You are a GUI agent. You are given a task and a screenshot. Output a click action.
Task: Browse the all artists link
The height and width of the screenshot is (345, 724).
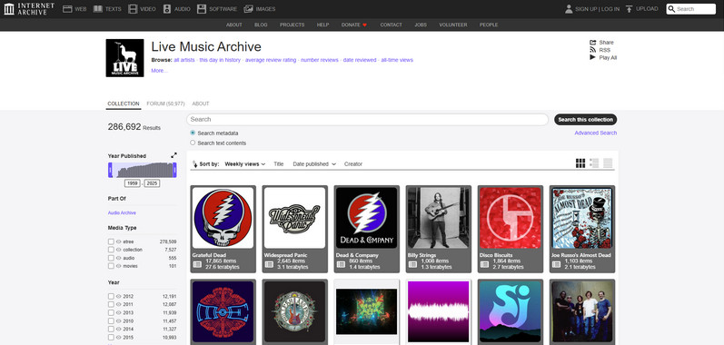(x=184, y=60)
